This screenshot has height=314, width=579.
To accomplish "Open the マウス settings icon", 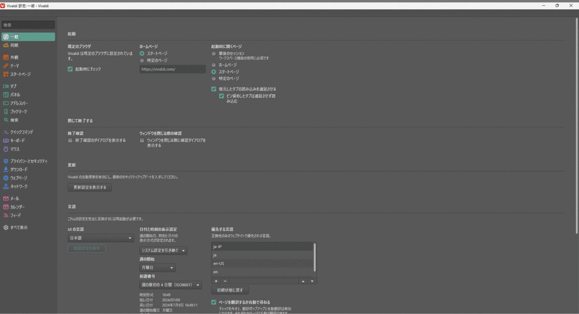I will click(x=6, y=149).
